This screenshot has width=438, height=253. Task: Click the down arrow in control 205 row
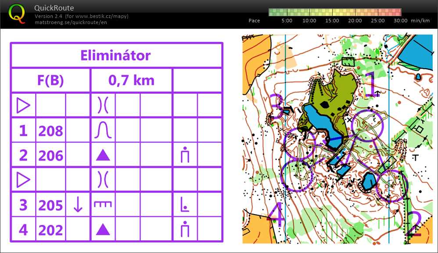78,205
